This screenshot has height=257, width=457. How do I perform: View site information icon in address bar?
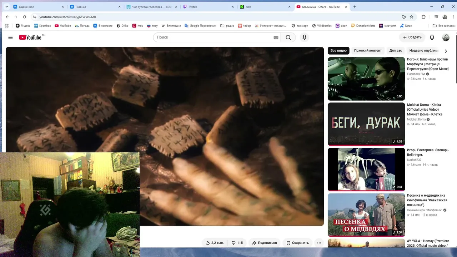pos(35,17)
